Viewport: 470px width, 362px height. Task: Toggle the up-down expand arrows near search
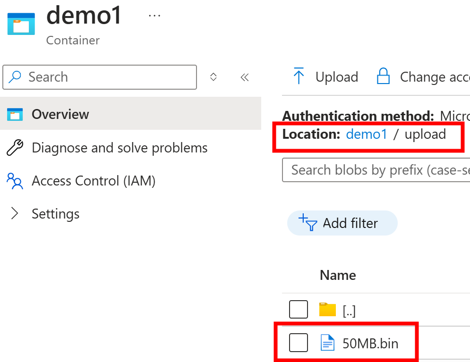click(213, 77)
